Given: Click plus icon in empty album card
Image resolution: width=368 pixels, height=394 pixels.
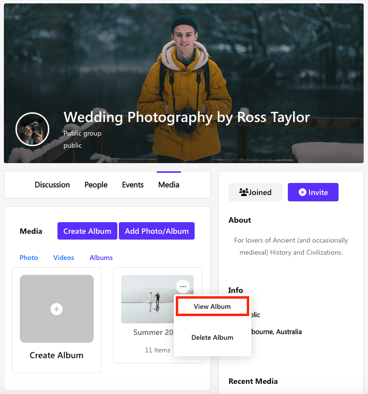Looking at the screenshot, I should pos(57,309).
